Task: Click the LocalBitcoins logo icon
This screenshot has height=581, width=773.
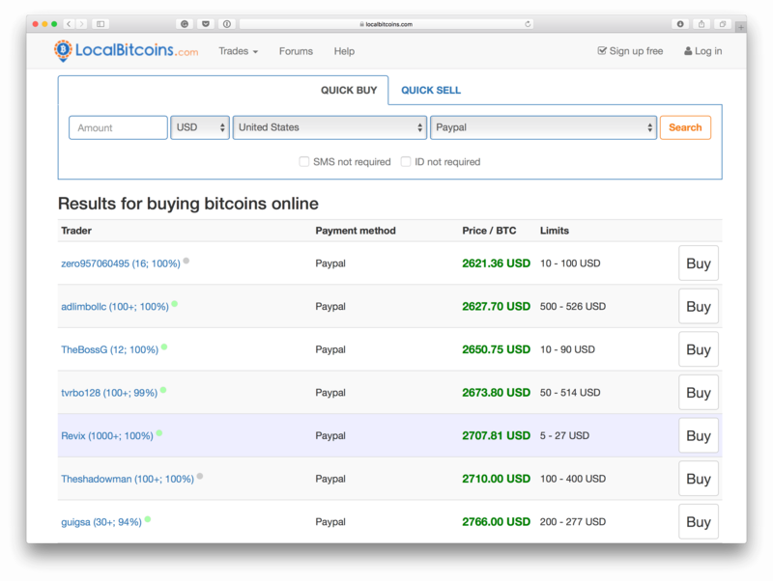Action: 63,51
